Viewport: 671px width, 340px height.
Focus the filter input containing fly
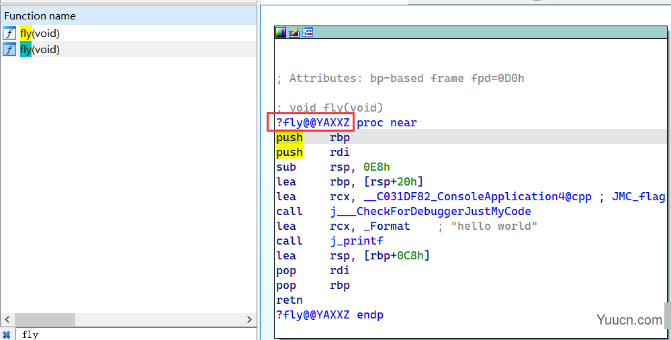point(136,335)
